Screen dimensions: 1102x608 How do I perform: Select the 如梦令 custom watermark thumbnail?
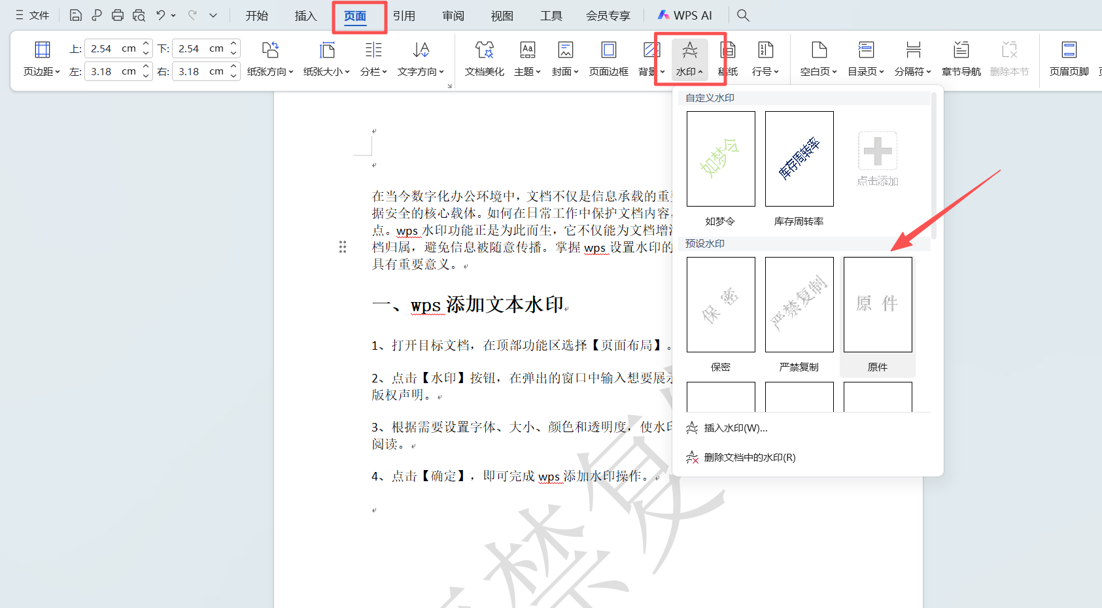point(721,159)
